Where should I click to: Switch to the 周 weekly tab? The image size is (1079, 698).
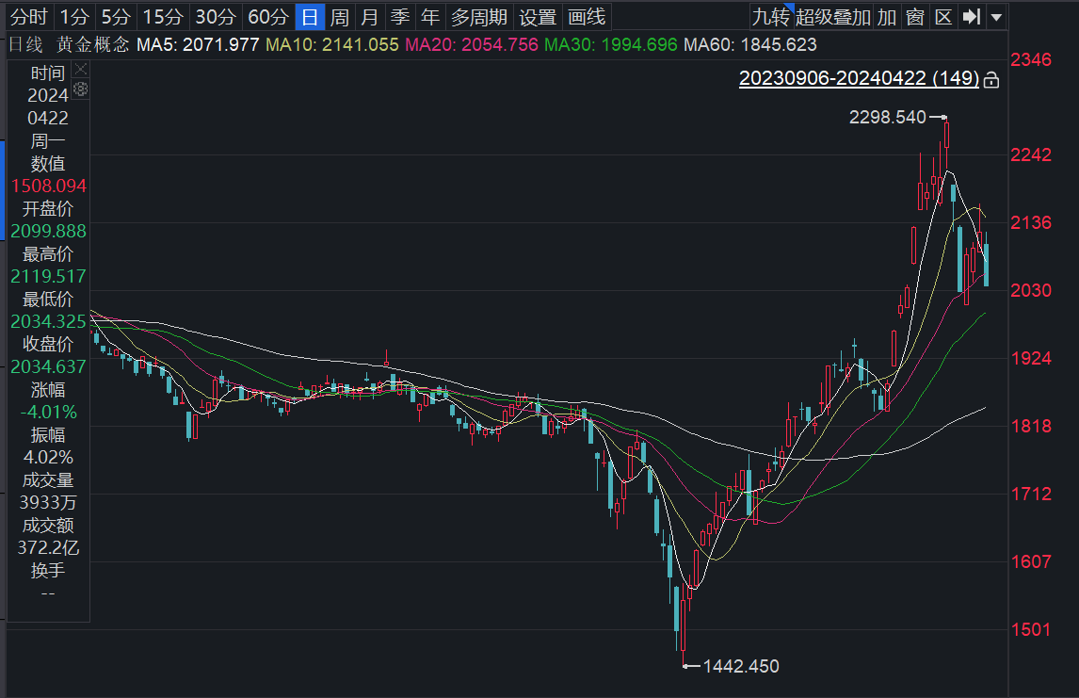point(339,17)
